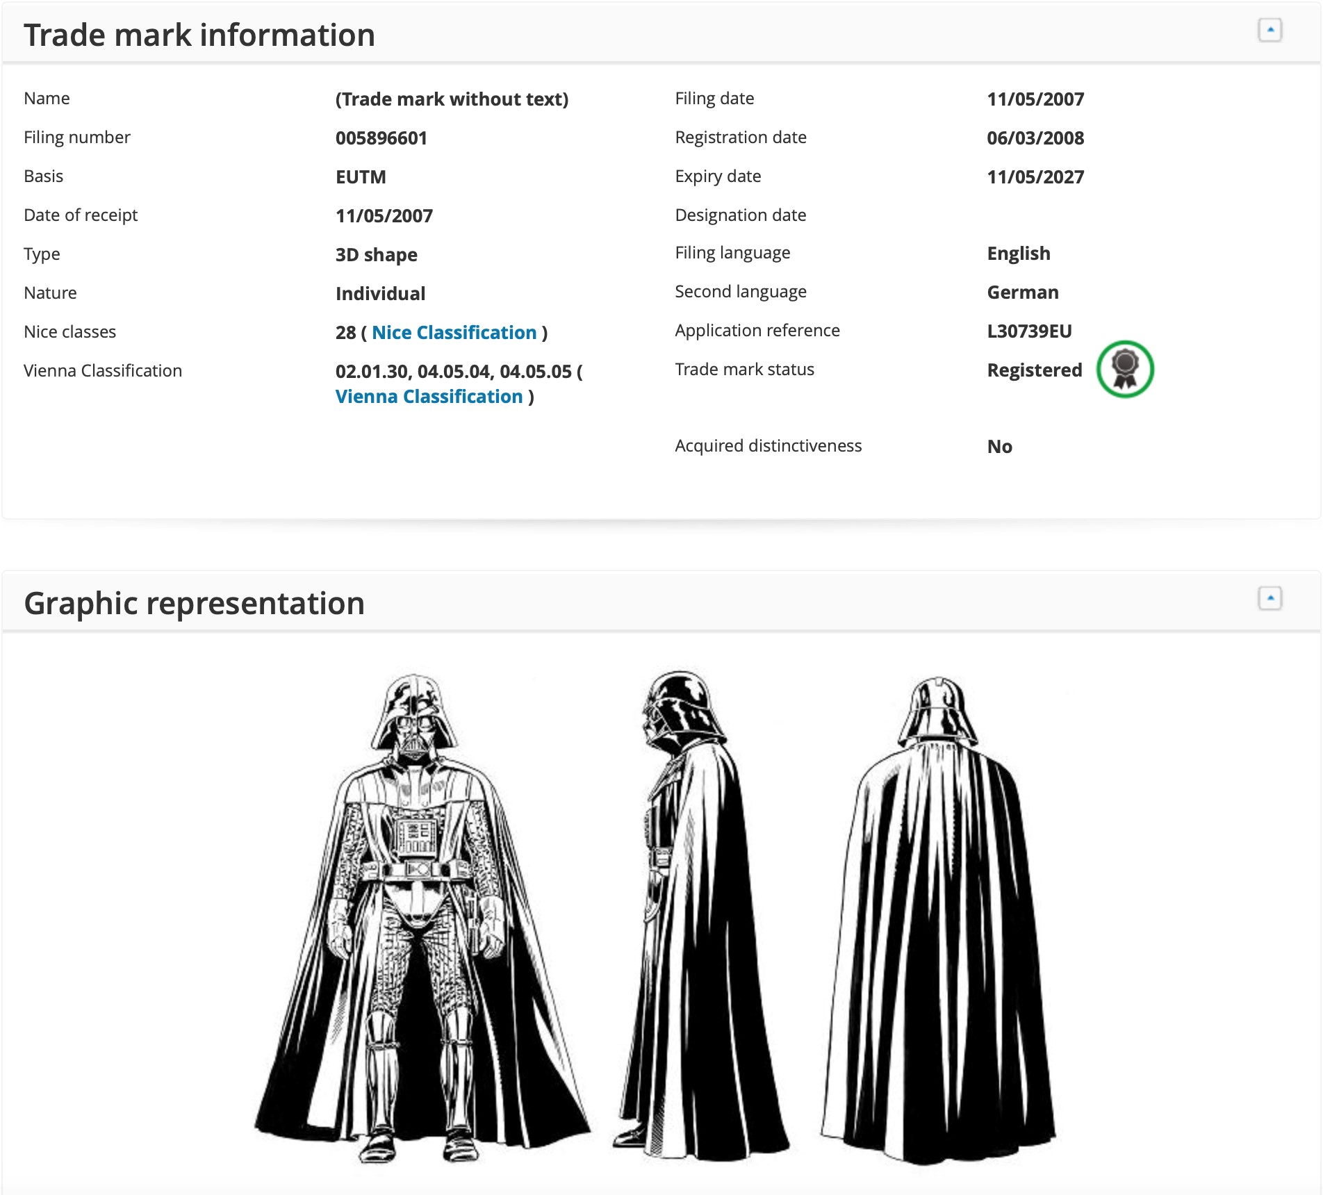
Task: Click the Acquired distinctiveness value No
Action: point(999,447)
